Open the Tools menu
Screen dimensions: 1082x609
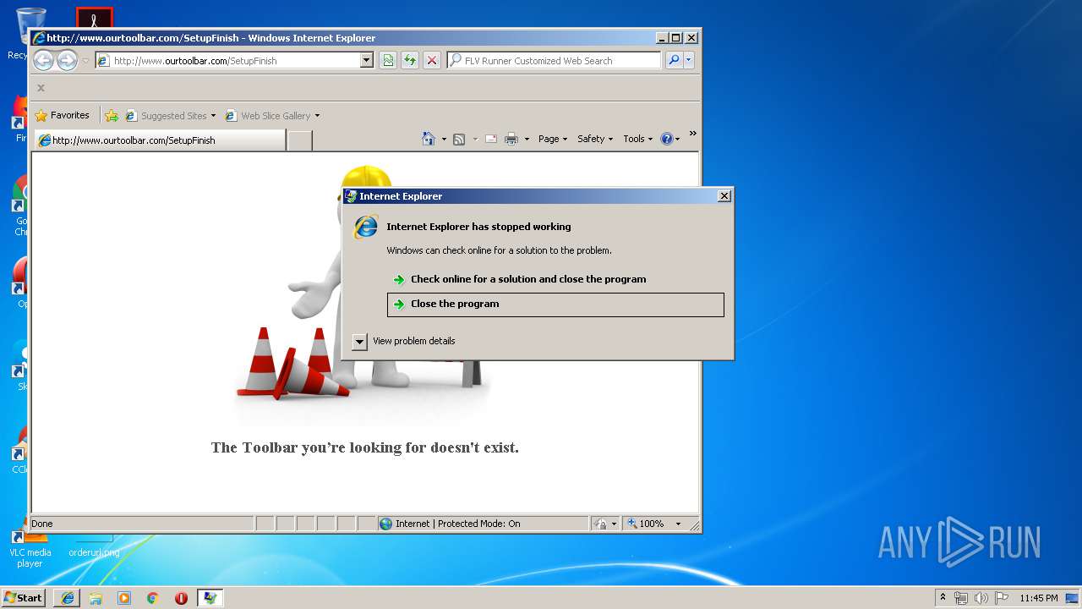coord(638,139)
